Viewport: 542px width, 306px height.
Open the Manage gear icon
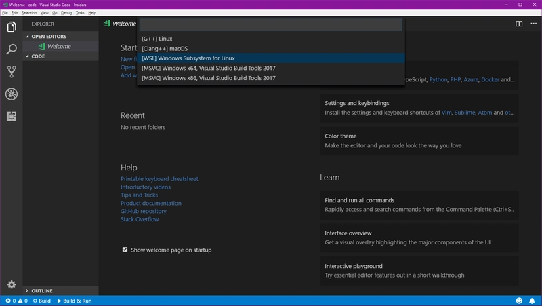pos(11,284)
